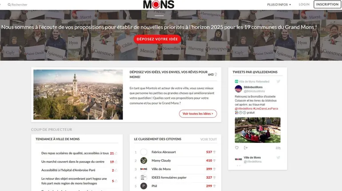
Task: Upvote 'Des repas scolaires de qualité' idea
Action: (x=116, y=153)
